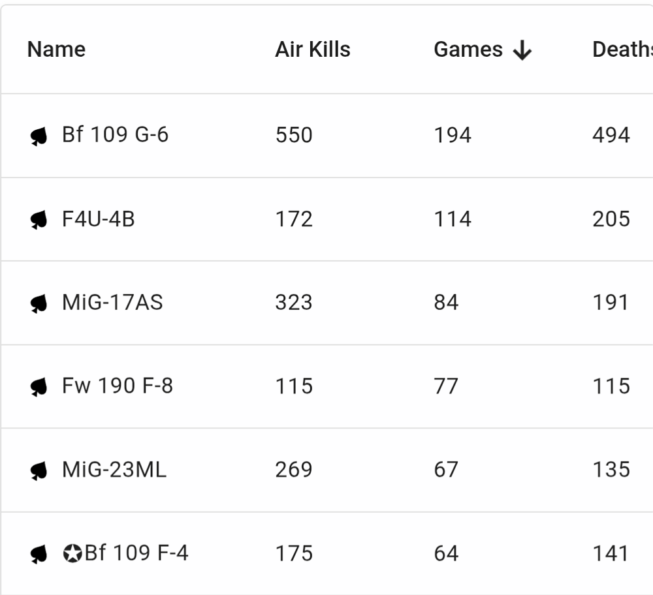Screen dimensions: 653x595
Task: Click the spade icon beside Fw 190 F-8
Action: point(39,388)
